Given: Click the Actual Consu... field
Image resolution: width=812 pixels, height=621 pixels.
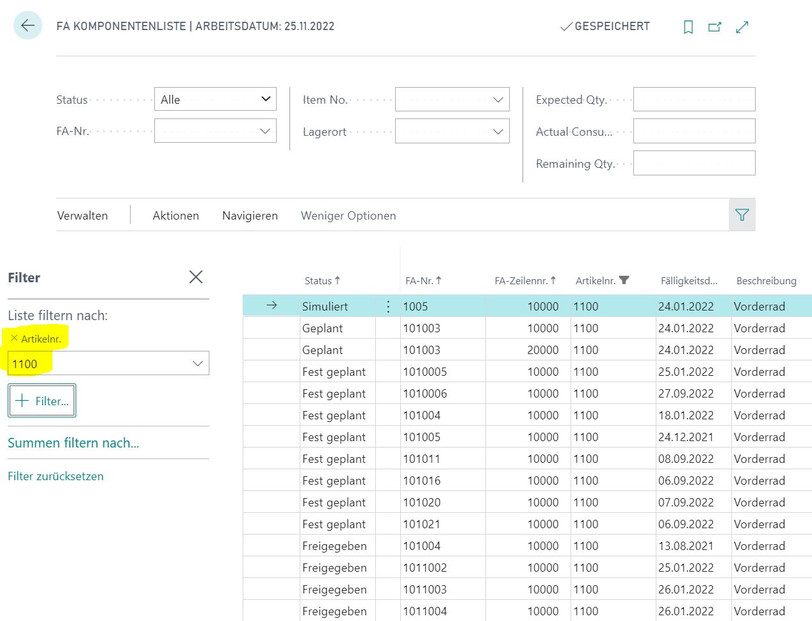Looking at the screenshot, I should click(x=694, y=131).
